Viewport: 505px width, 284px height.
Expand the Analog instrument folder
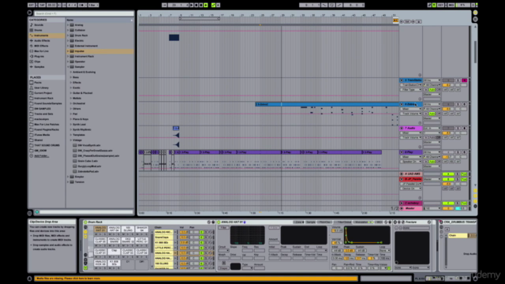pyautogui.click(x=68, y=24)
